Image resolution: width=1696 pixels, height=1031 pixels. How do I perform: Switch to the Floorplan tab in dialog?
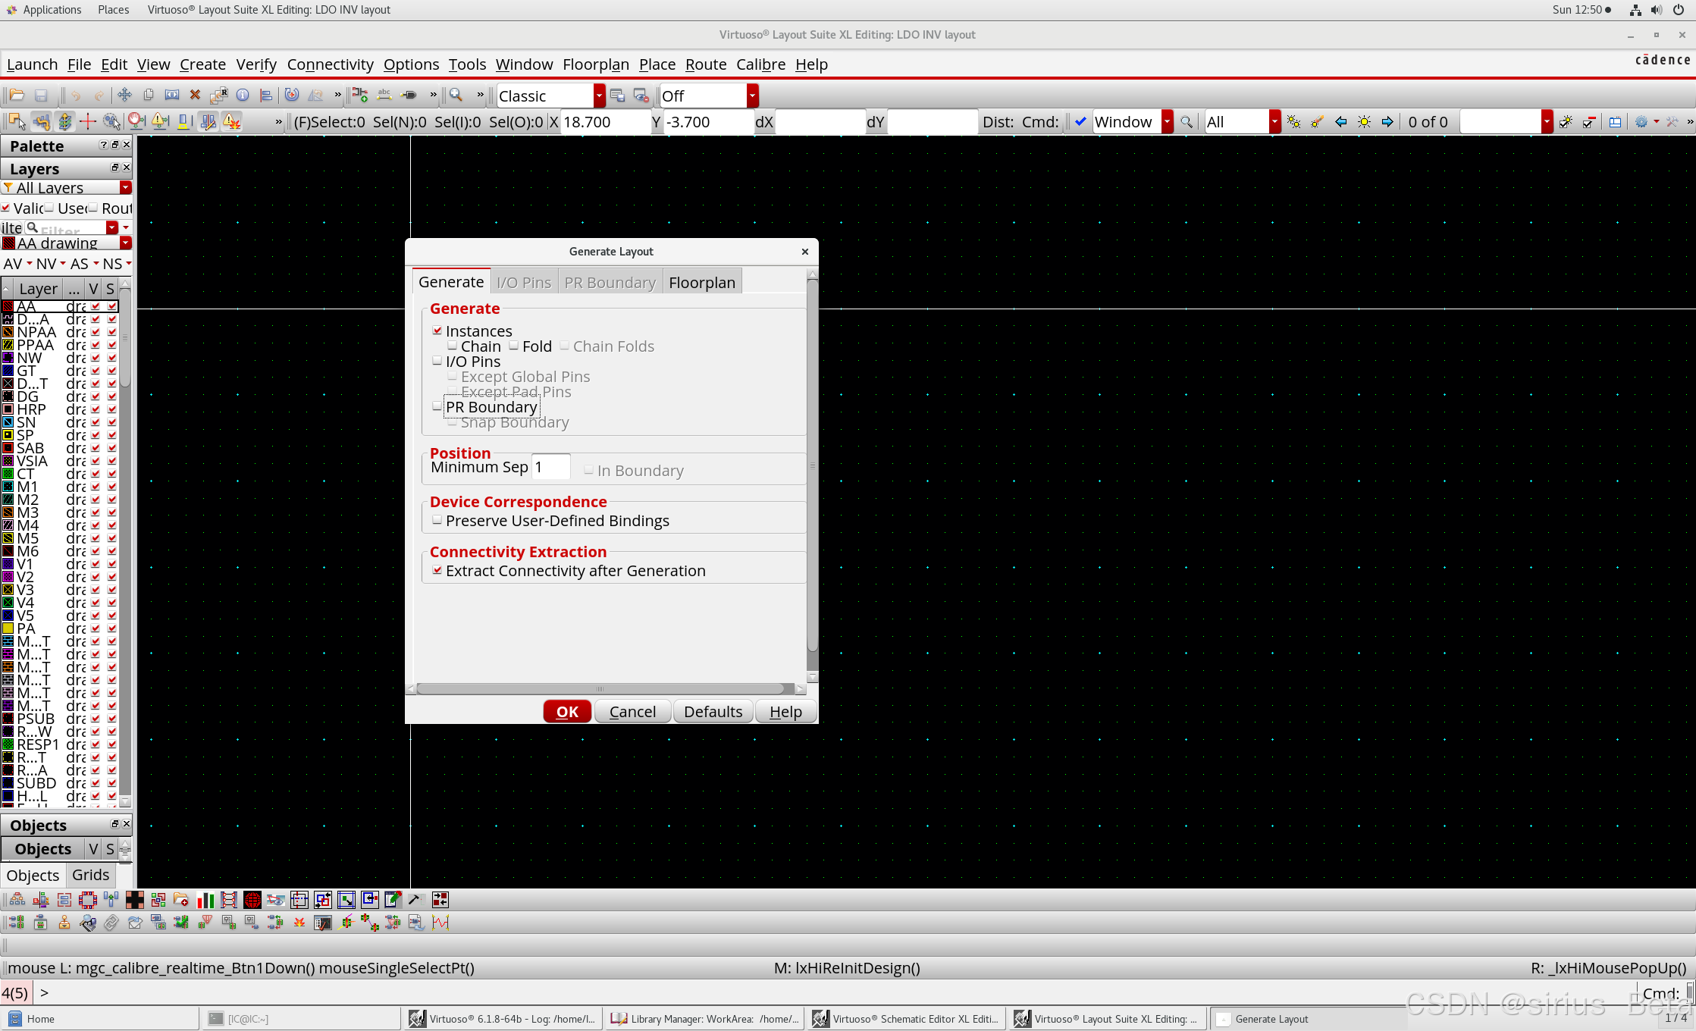click(x=702, y=282)
